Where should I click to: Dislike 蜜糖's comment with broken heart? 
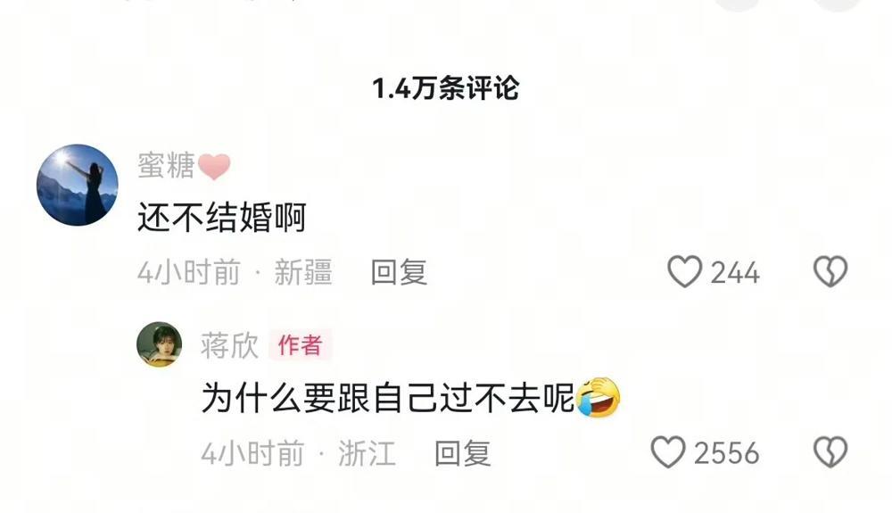[830, 271]
